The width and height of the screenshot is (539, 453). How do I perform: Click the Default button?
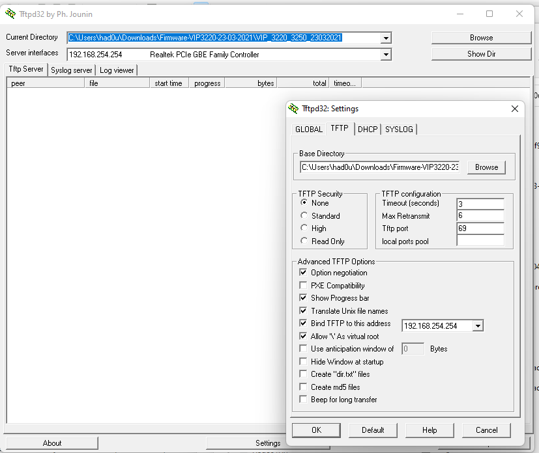pos(373,430)
